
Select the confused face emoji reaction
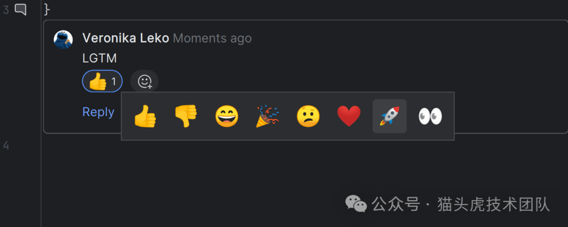308,116
